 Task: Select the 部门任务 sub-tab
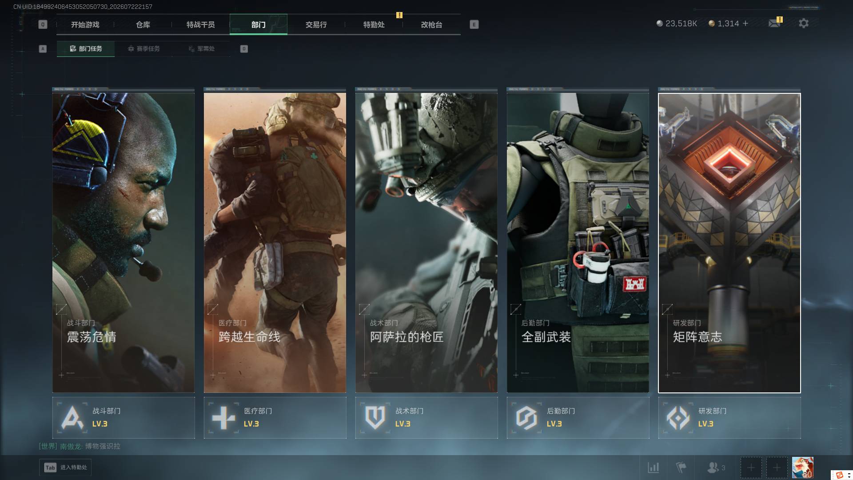coord(86,49)
